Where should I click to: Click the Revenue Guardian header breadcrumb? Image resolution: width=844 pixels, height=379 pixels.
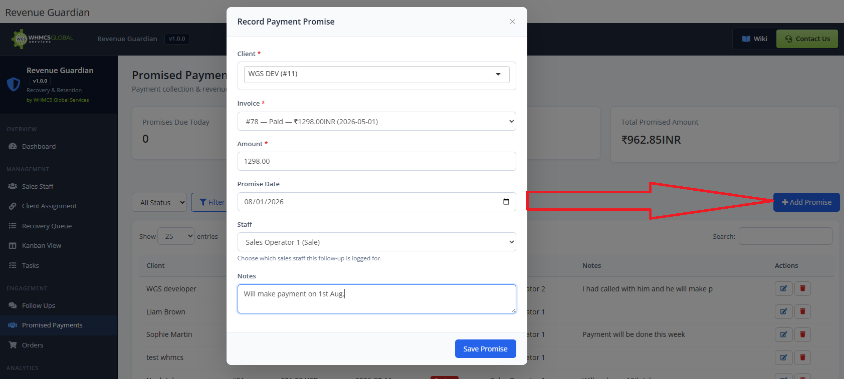[x=127, y=39]
